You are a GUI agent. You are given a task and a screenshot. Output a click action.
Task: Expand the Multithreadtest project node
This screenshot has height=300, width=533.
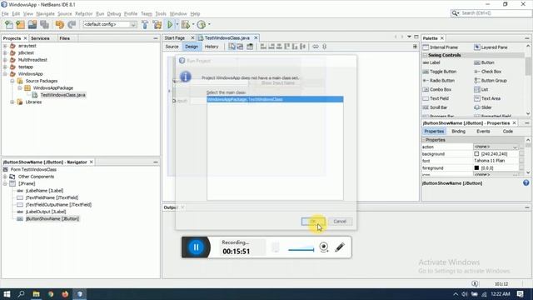click(x=5, y=60)
